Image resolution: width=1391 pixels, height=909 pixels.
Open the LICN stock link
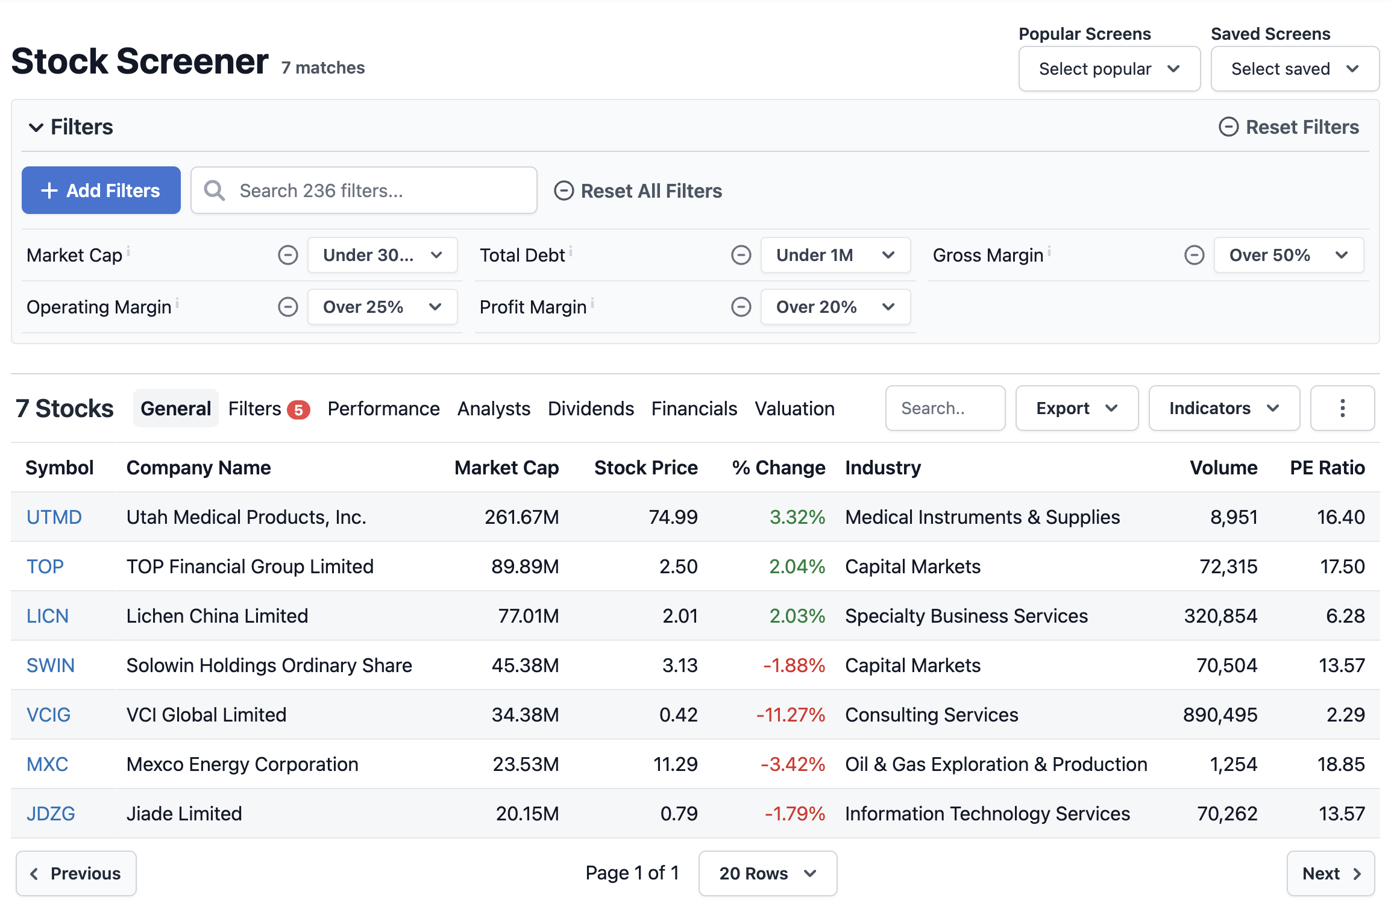[x=47, y=616]
